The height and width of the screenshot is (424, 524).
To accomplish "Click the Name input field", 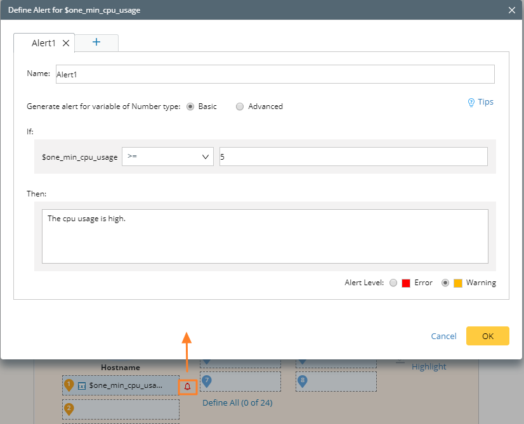I will point(275,74).
